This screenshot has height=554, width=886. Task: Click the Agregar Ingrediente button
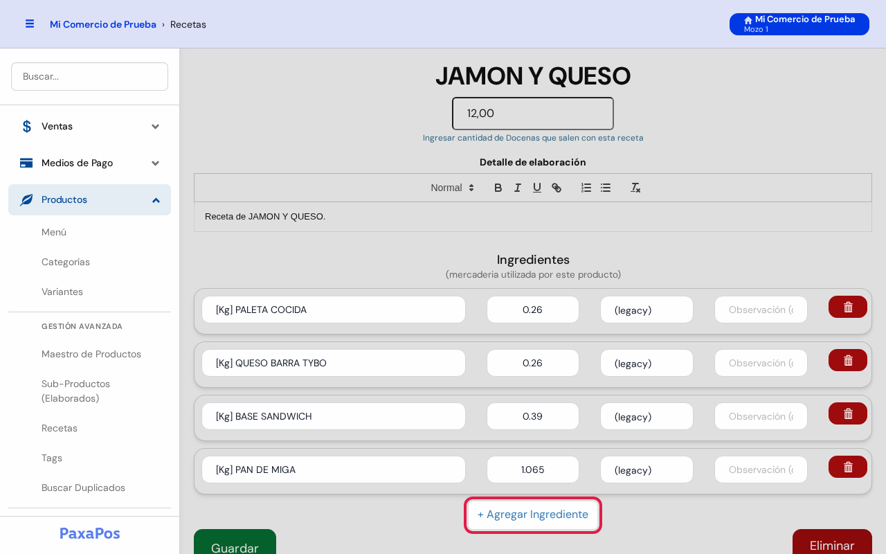pos(533,515)
